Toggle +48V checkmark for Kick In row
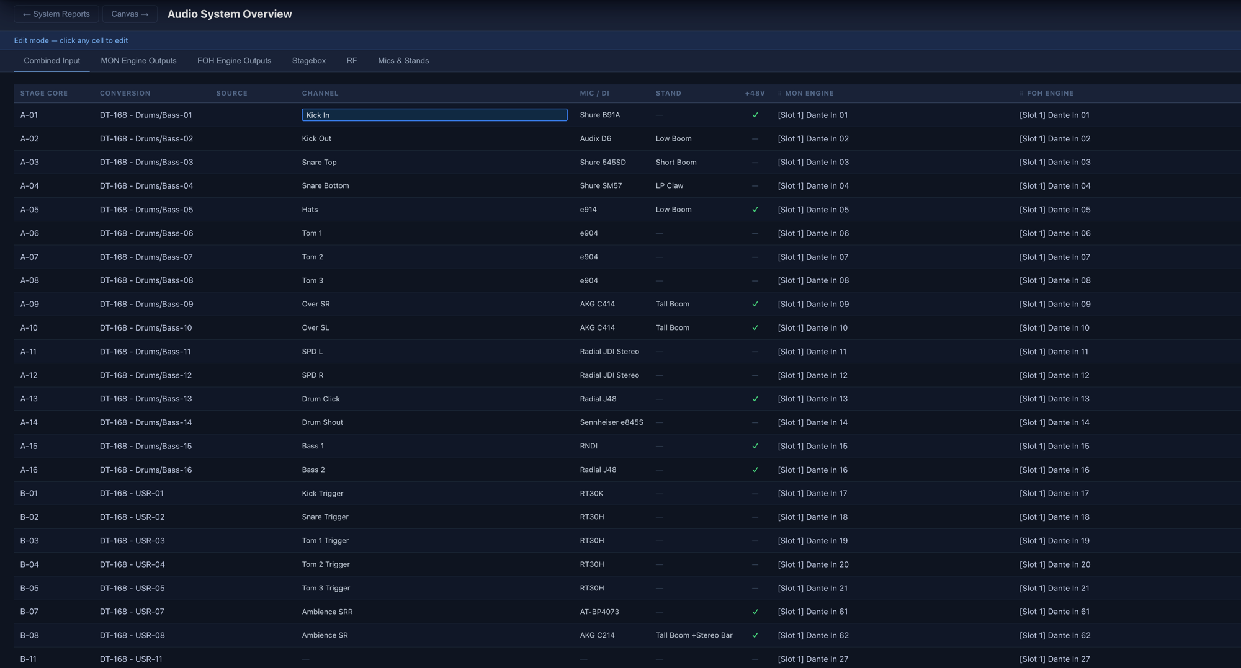The width and height of the screenshot is (1241, 668). click(x=755, y=115)
